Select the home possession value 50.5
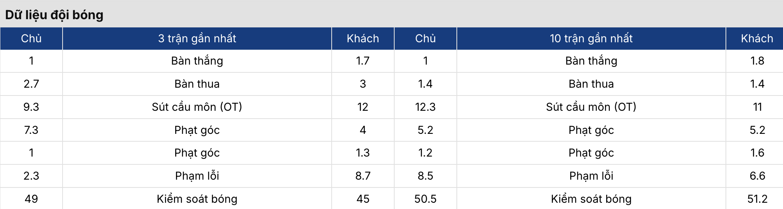The width and height of the screenshot is (783, 209). click(x=425, y=199)
